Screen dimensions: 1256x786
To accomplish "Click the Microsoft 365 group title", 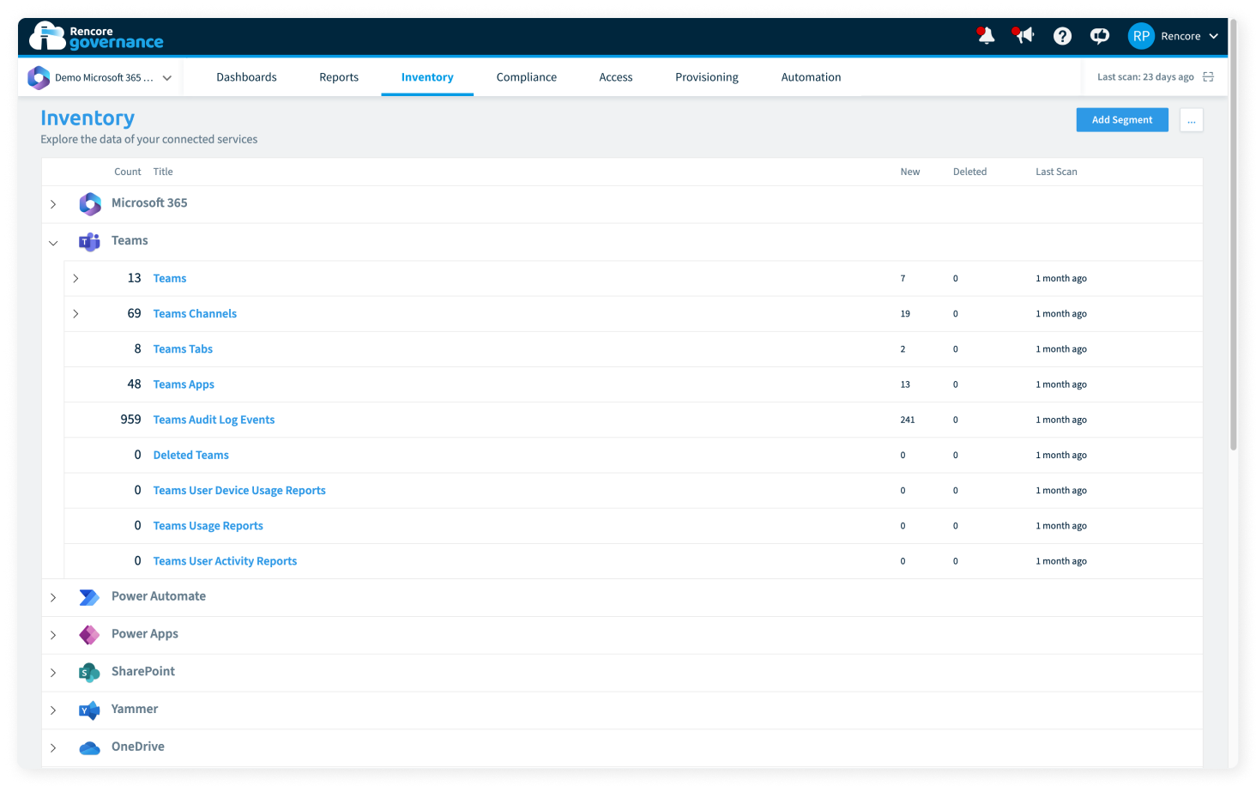I will click(x=149, y=203).
